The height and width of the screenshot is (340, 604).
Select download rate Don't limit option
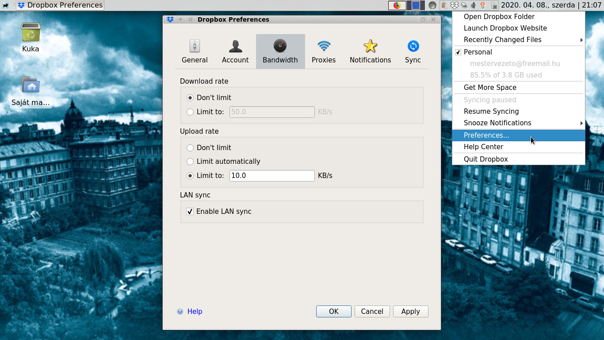click(x=209, y=97)
